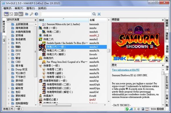The width and height of the screenshot is (171, 113).
Task: Open the 檢視(V) menu
Action: tap(19, 8)
